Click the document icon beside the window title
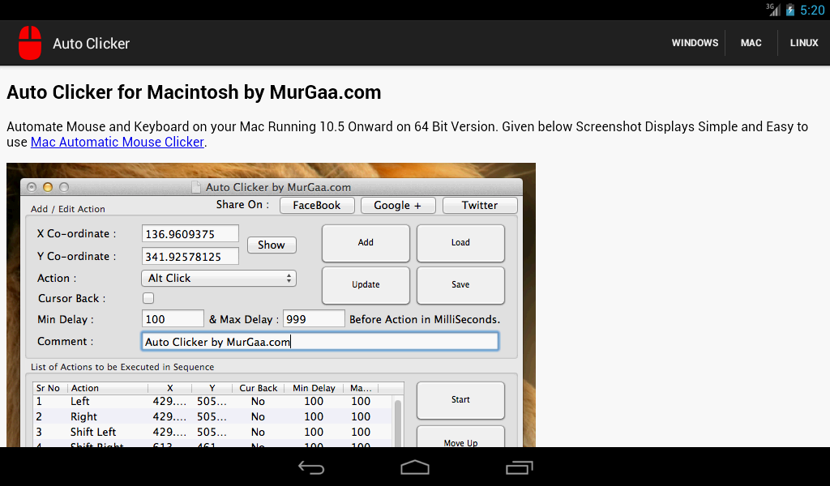Image resolution: width=830 pixels, height=486 pixels. pos(195,186)
